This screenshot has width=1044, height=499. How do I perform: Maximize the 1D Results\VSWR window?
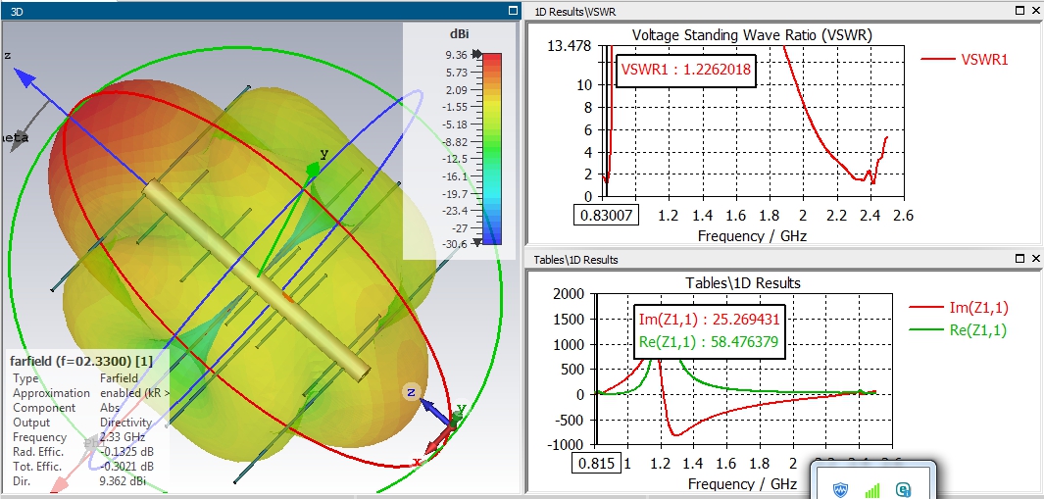click(1020, 11)
